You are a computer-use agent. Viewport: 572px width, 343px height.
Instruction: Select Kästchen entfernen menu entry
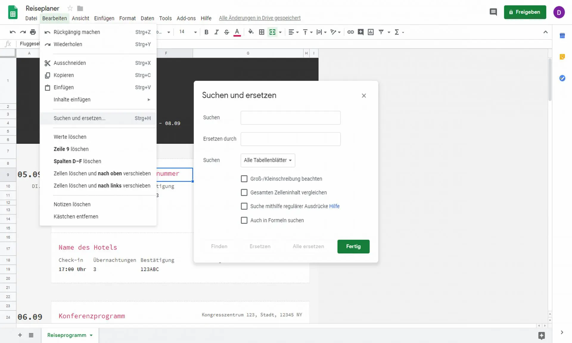point(98,216)
